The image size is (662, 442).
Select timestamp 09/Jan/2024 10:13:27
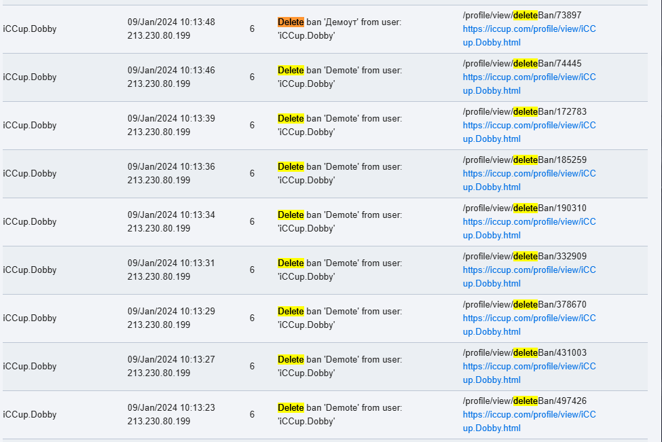coord(171,359)
